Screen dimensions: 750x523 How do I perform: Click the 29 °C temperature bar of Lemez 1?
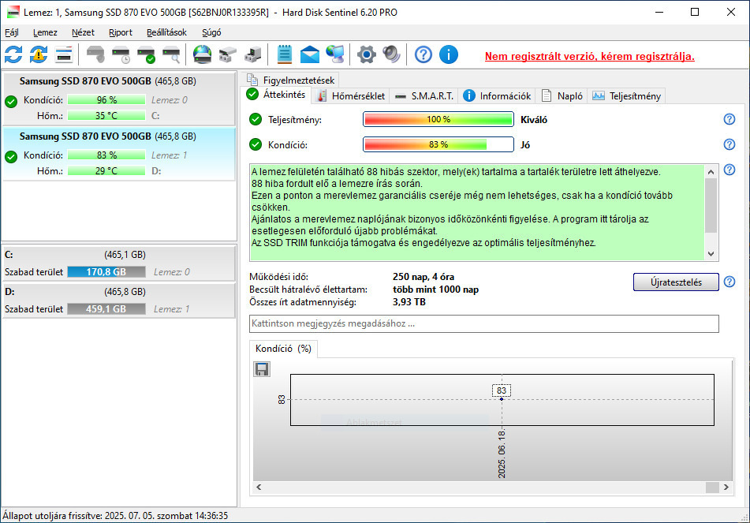coord(106,170)
